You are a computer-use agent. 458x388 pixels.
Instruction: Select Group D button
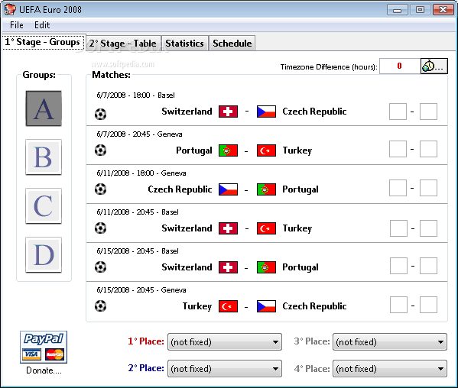44,254
